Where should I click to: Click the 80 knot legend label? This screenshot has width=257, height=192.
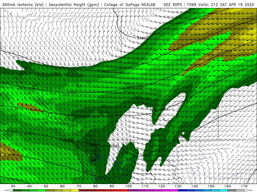(95, 186)
